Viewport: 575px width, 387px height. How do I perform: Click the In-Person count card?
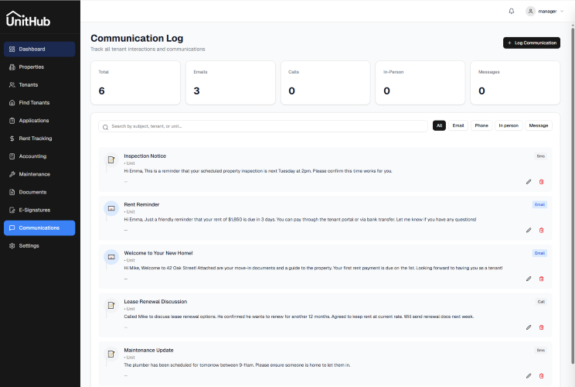tap(420, 83)
